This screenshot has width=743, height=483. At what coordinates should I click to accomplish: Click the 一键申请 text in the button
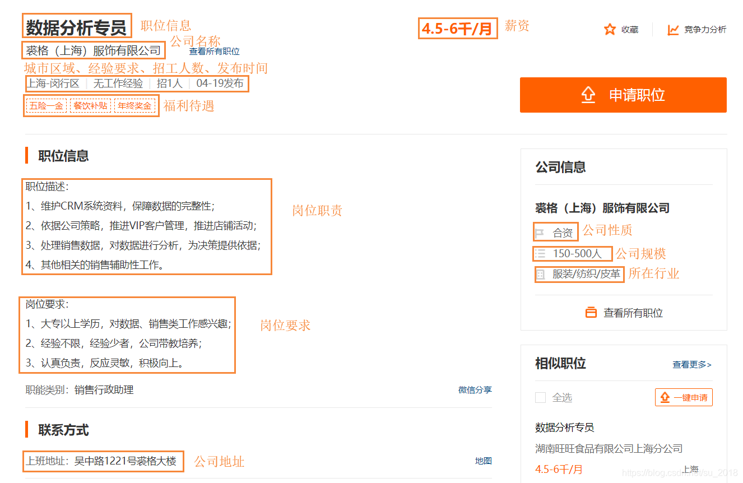click(x=690, y=398)
